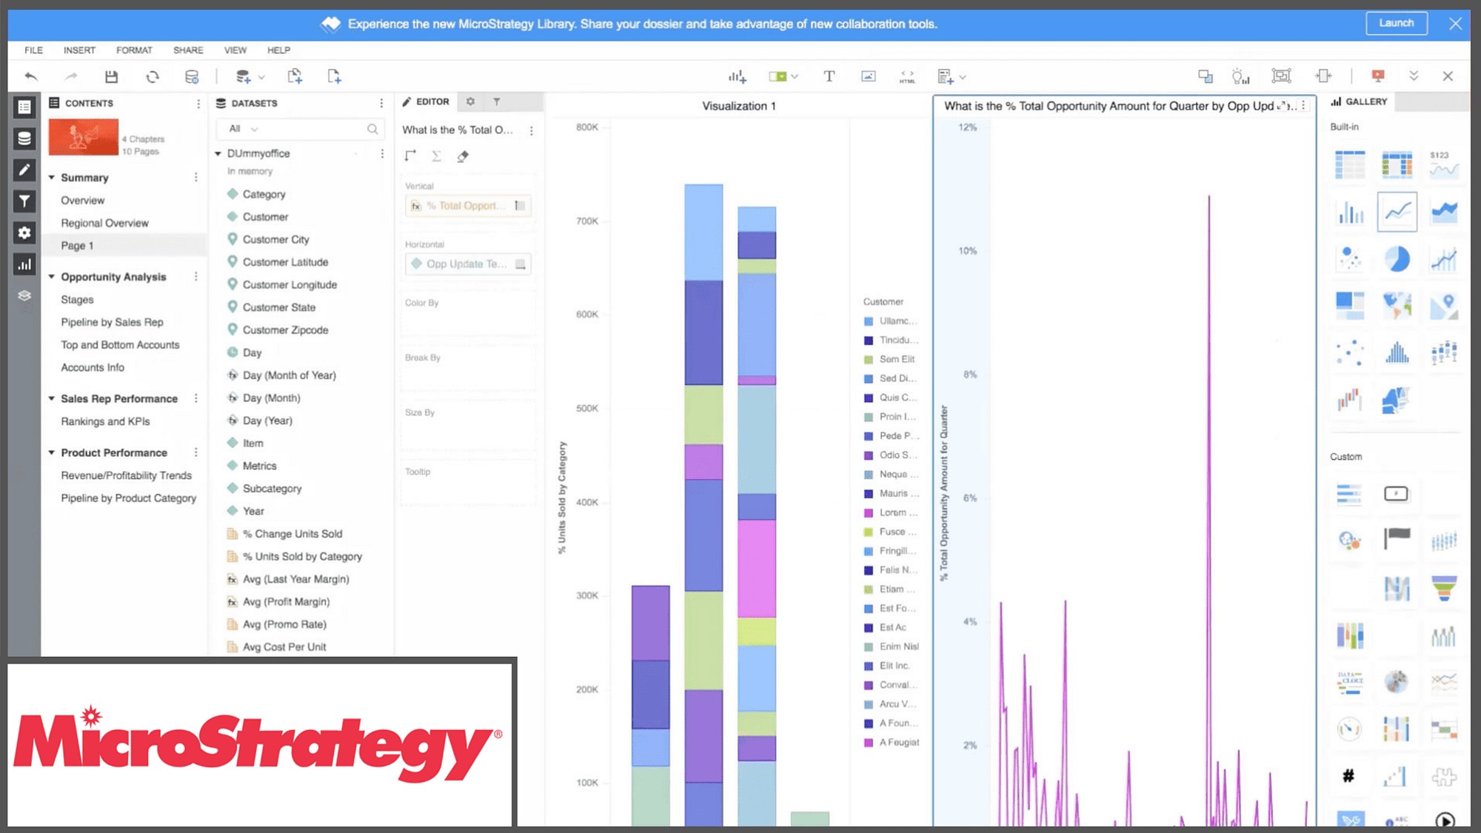Viewport: 1481px width, 833px height.
Task: Click the Launch button in banner
Action: coord(1396,24)
